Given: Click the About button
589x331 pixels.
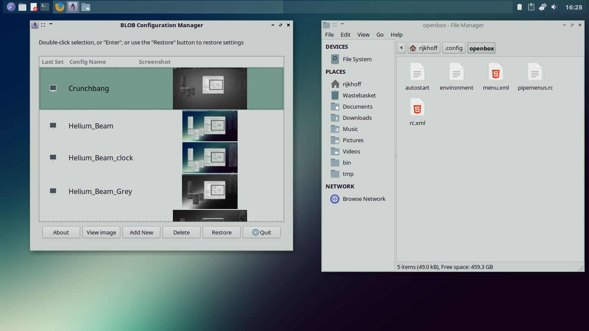Looking at the screenshot, I should pos(61,232).
